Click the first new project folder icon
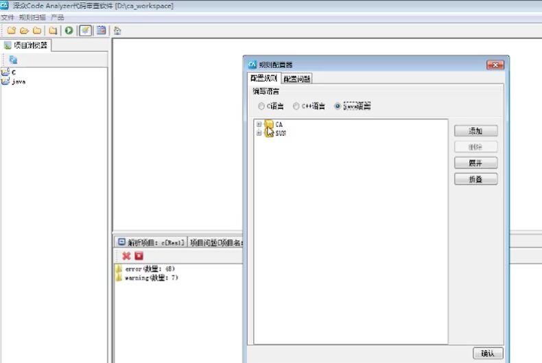This screenshot has width=542, height=363. pos(11,30)
